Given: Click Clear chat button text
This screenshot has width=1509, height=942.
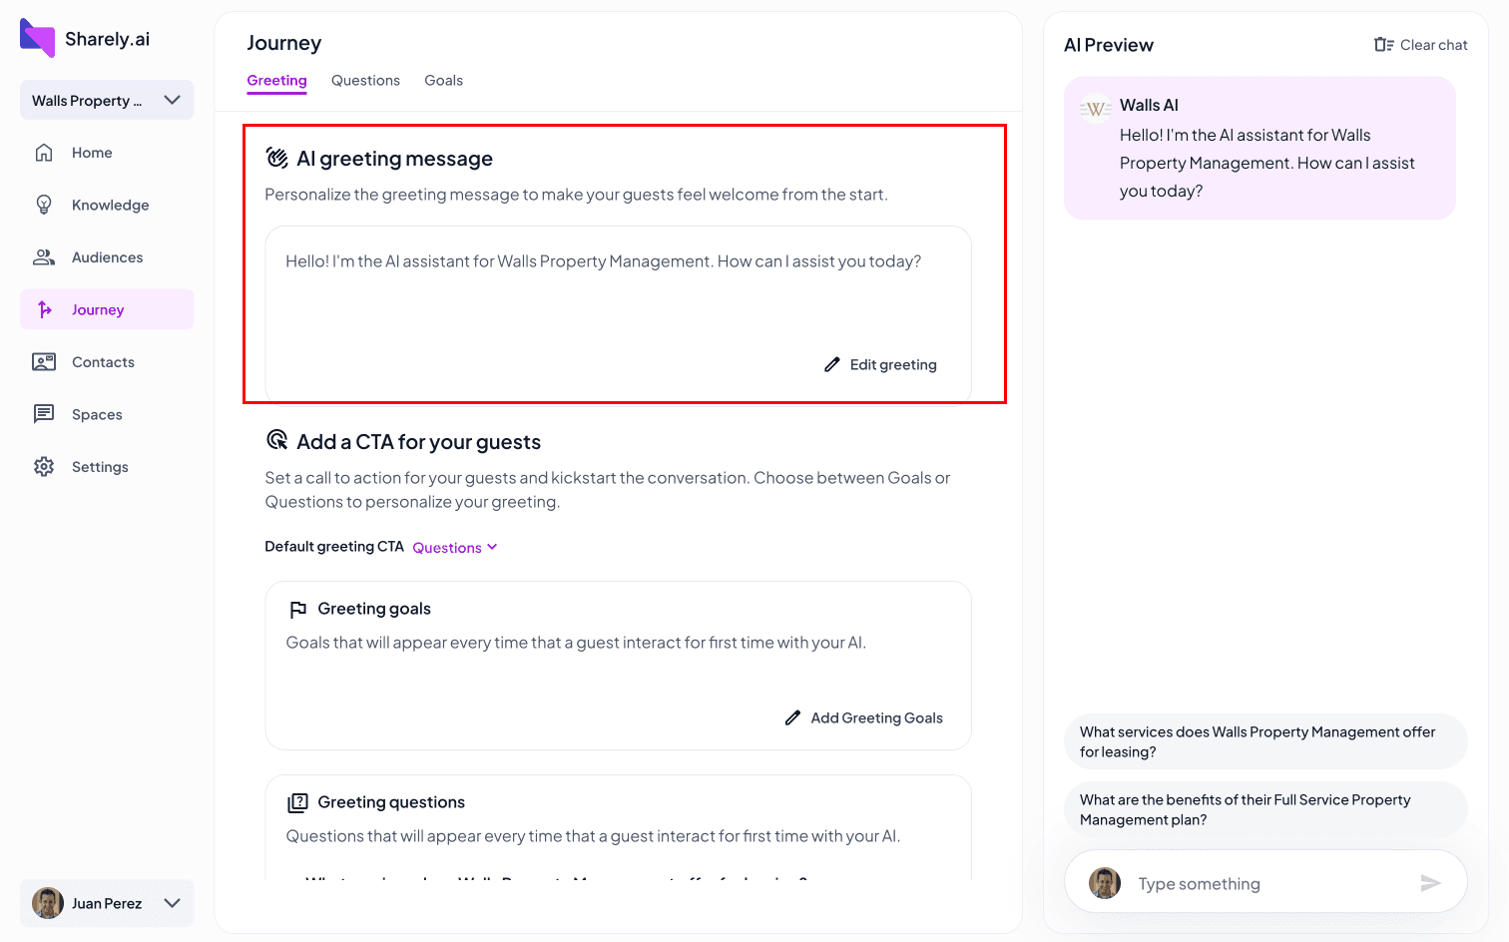Looking at the screenshot, I should point(1433,45).
